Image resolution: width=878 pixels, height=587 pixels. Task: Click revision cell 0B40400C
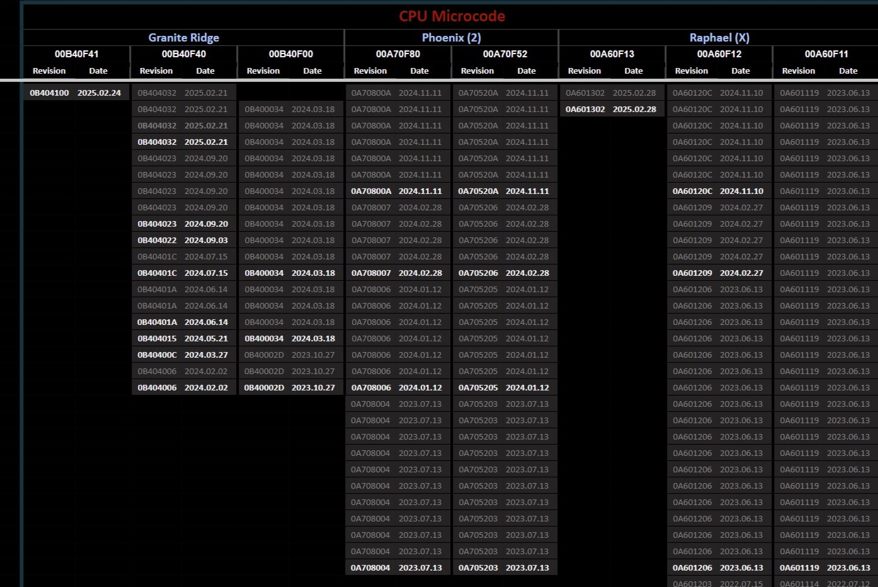pos(157,355)
